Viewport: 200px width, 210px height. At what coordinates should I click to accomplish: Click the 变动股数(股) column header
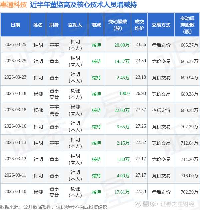tap(118, 25)
